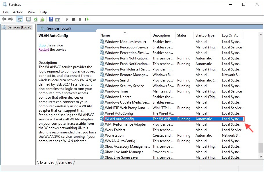Click the Refresh toolbar icon
Screen dimensions: 264x172
click(x=35, y=19)
